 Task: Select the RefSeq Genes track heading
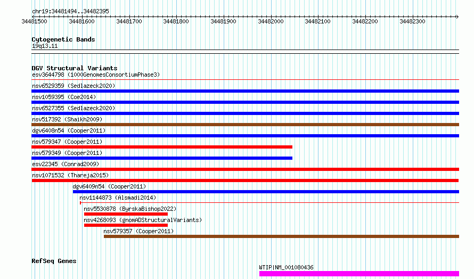coord(54,261)
